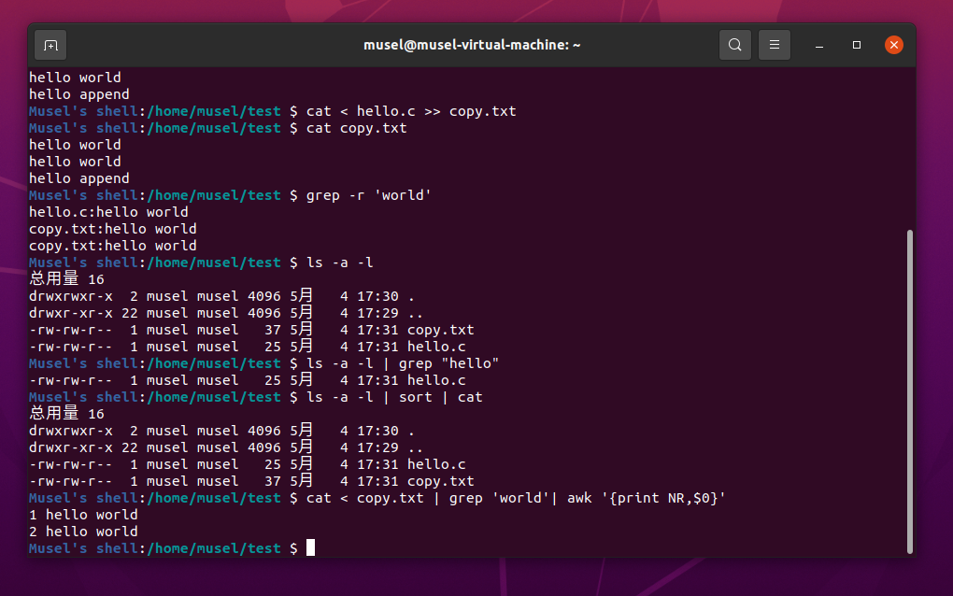This screenshot has width=953, height=596.
Task: Click the output line 'hello.c:hello world'
Action: (x=108, y=212)
